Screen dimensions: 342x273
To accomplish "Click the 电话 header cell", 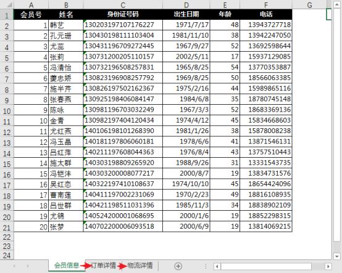I will click(x=266, y=14).
